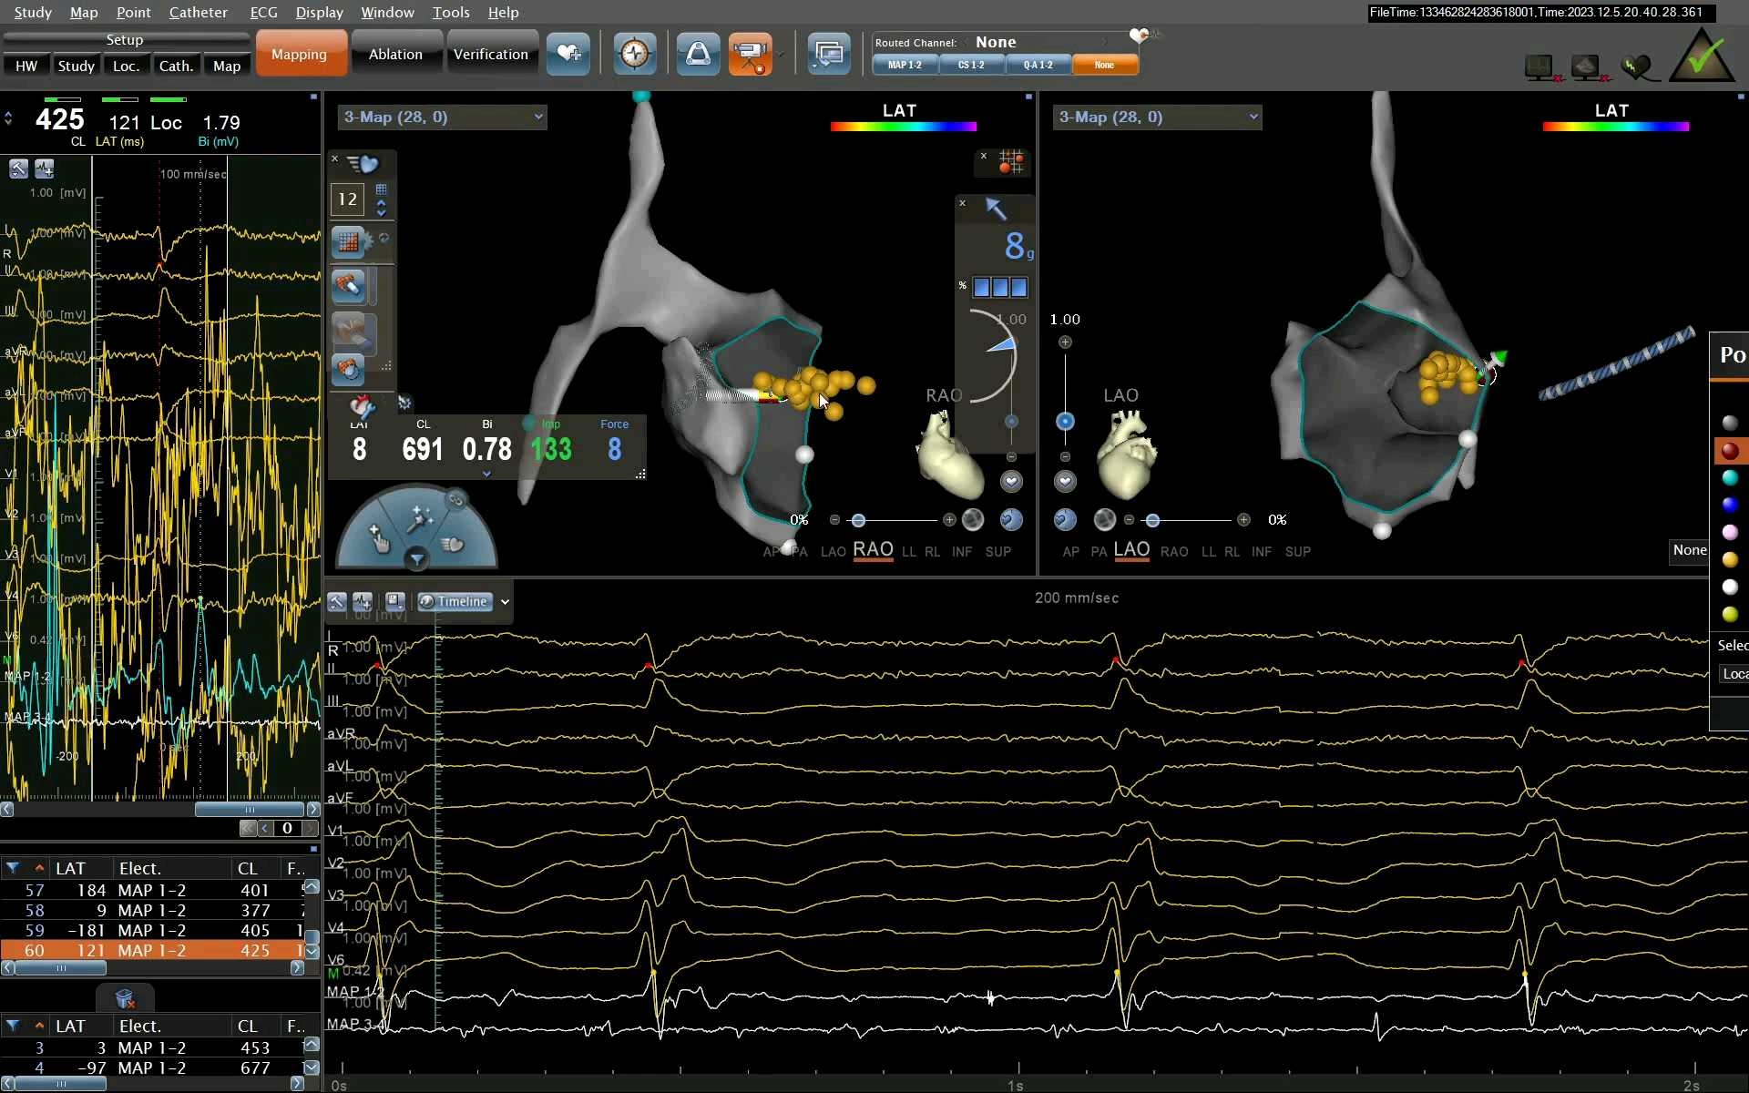Click the vertical zoom slider handle in right map
1749x1093 pixels.
1065,421
